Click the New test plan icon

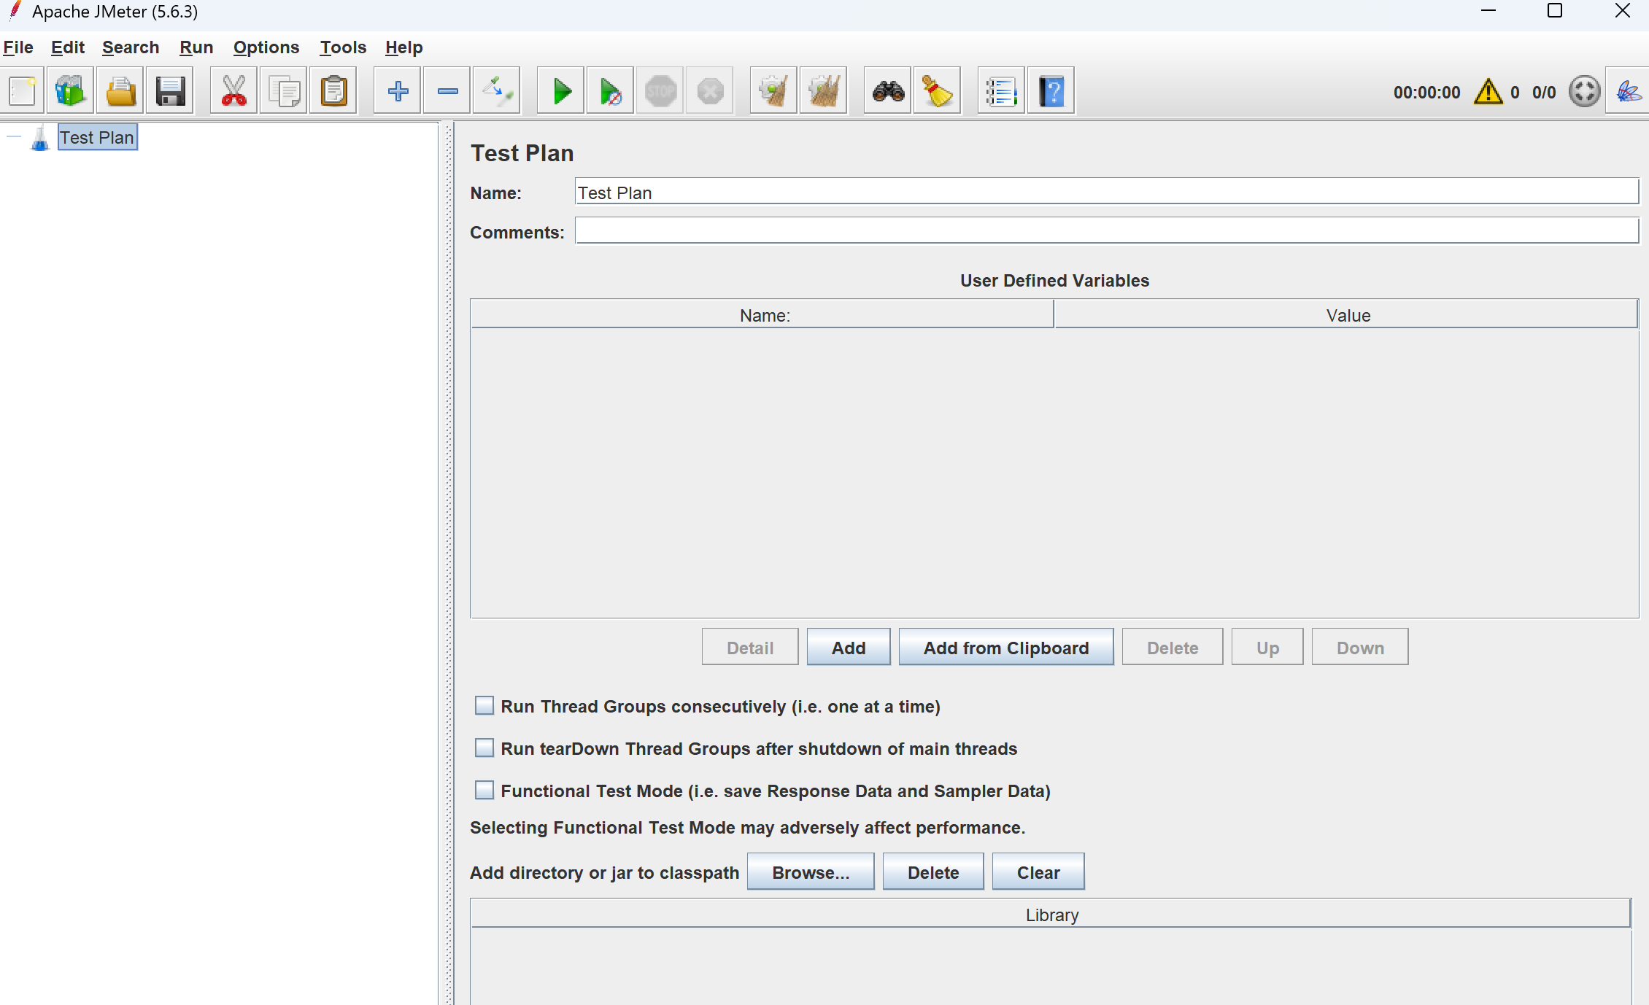[x=23, y=91]
